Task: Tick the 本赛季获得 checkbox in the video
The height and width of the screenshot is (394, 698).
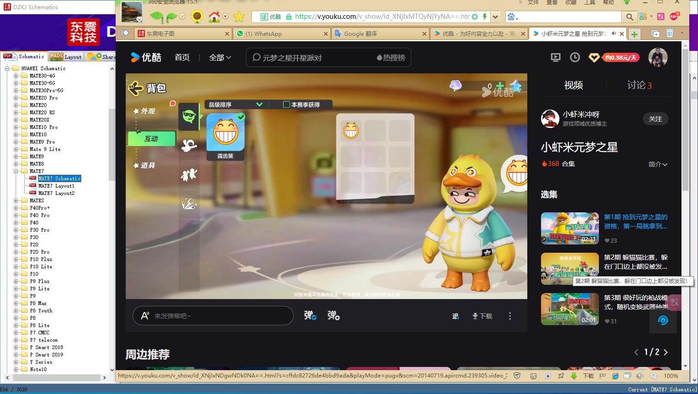Action: point(286,105)
